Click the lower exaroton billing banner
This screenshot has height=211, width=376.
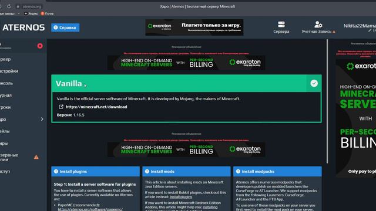click(186, 149)
